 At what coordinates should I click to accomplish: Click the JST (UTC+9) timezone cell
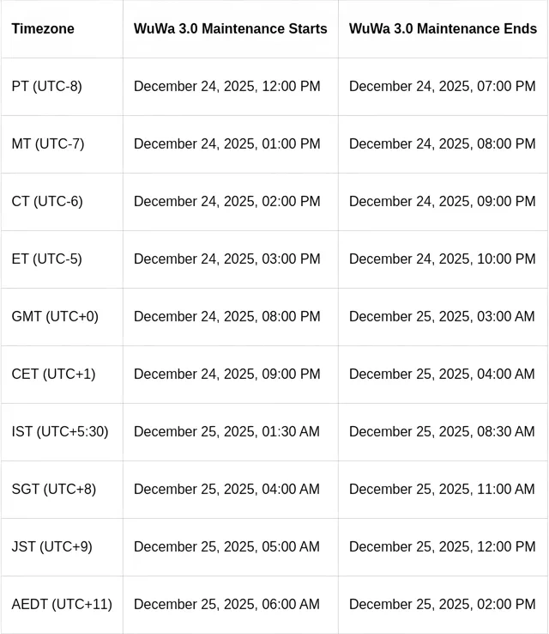coord(52,547)
